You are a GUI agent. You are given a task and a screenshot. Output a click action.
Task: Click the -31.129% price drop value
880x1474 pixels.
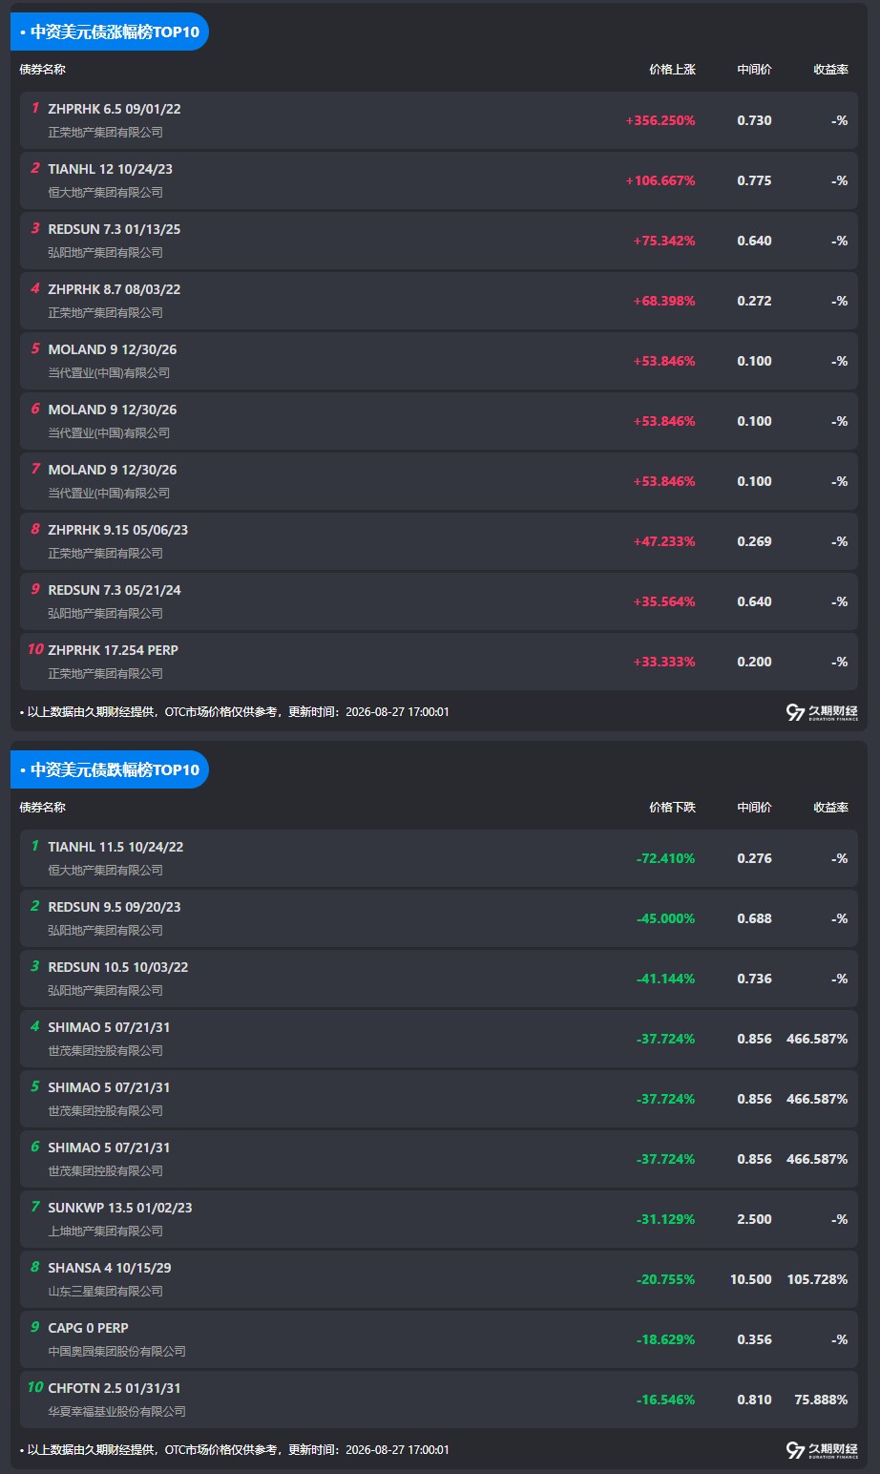(666, 1220)
